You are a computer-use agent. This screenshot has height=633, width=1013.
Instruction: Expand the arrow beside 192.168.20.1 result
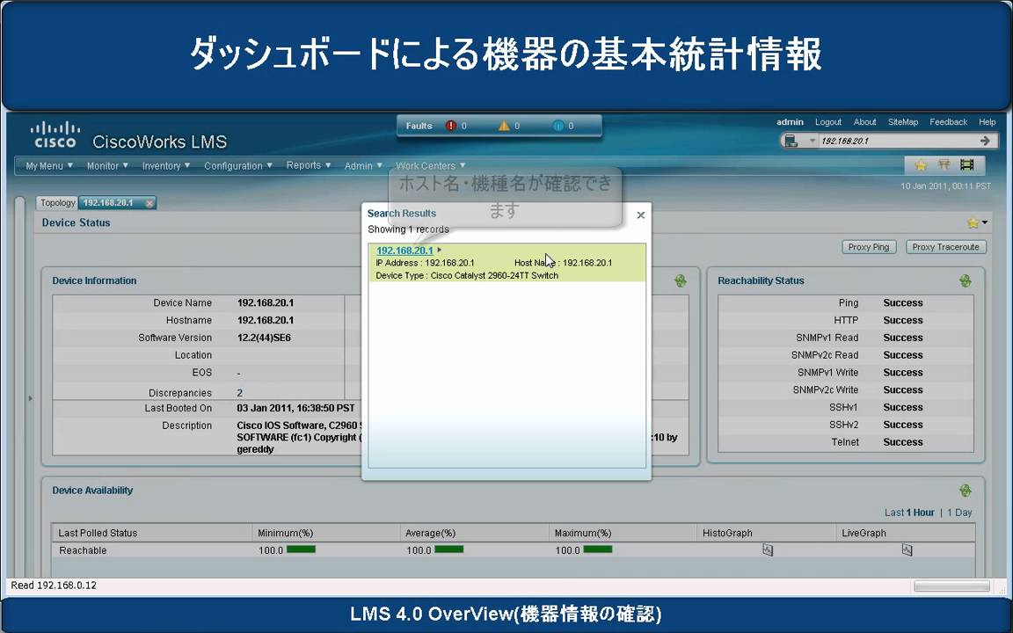pyautogui.click(x=440, y=250)
